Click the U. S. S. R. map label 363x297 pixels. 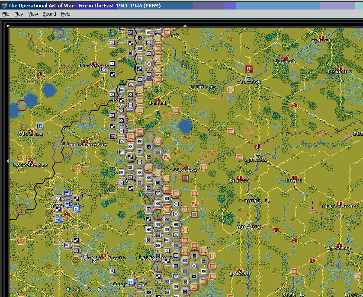tap(84, 289)
